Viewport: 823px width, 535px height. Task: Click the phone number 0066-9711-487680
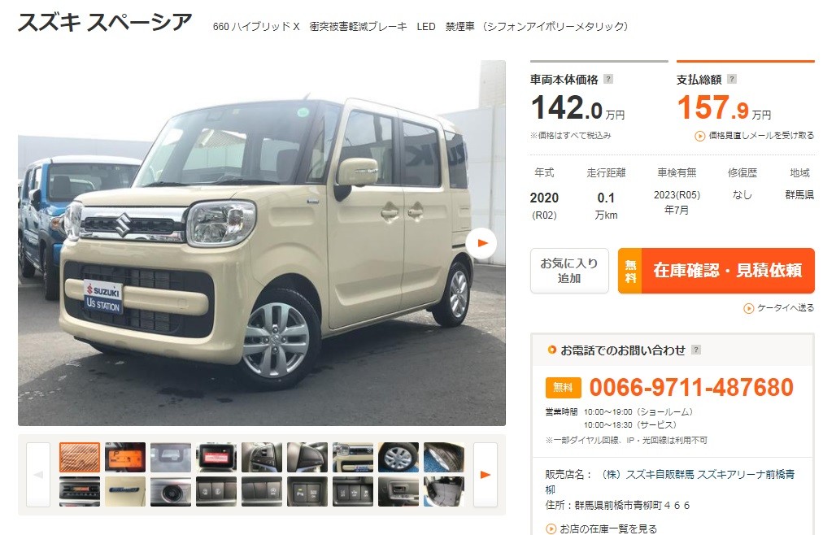691,388
